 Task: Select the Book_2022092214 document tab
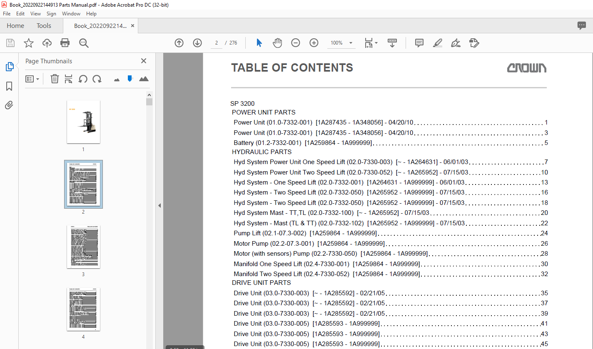(100, 26)
